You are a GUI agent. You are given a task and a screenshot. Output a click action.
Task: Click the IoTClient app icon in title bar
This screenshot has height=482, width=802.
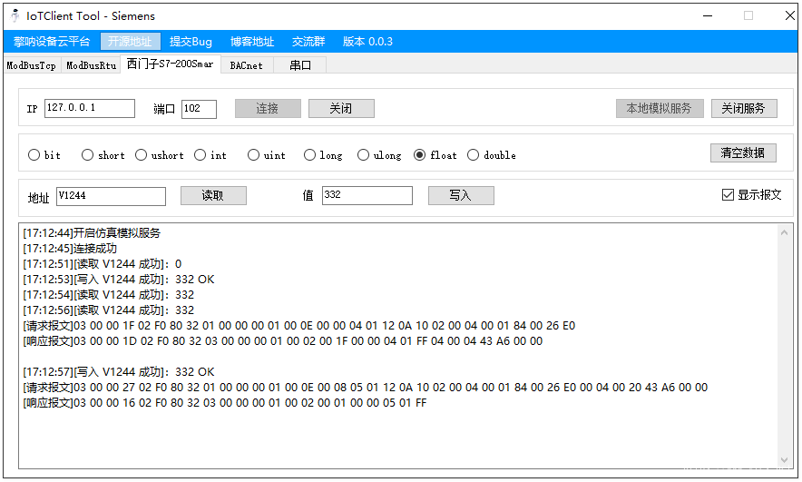tap(15, 15)
